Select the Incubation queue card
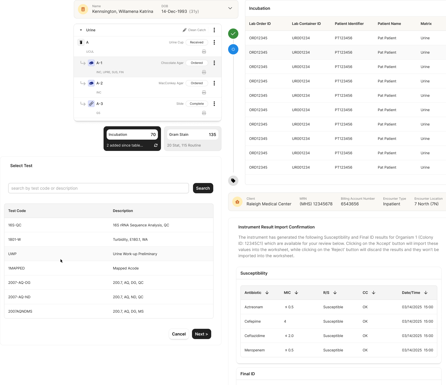The image size is (446, 385). [132, 139]
